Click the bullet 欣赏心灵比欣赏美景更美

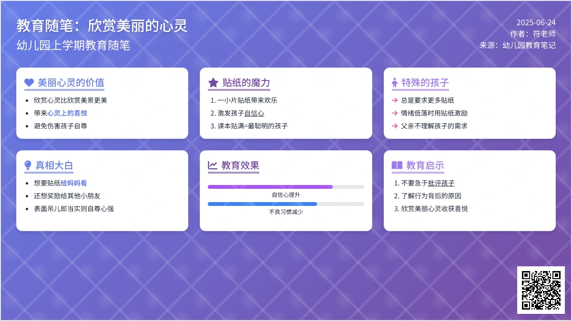click(71, 100)
